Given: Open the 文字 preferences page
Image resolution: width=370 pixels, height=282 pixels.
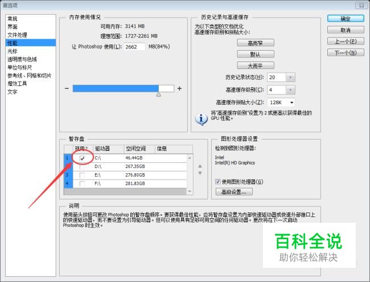Looking at the screenshot, I should [x=13, y=92].
